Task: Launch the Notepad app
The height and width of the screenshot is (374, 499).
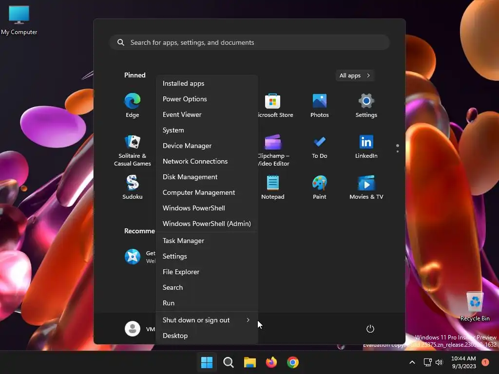Action: tap(273, 187)
